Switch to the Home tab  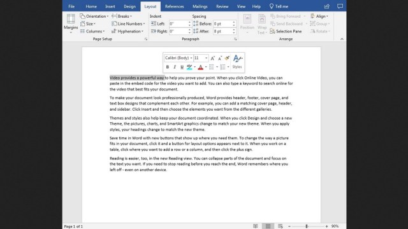click(91, 6)
